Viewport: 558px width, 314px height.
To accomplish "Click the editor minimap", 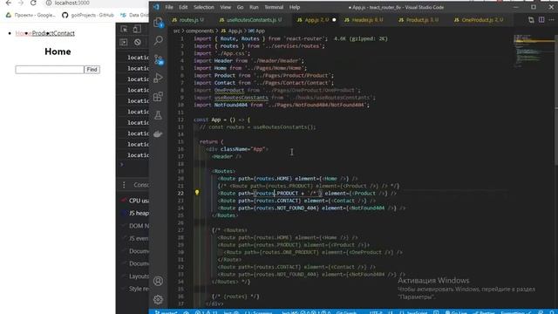I will coord(534,51).
